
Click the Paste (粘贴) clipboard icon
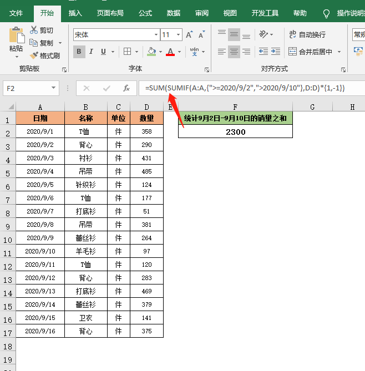[16, 37]
